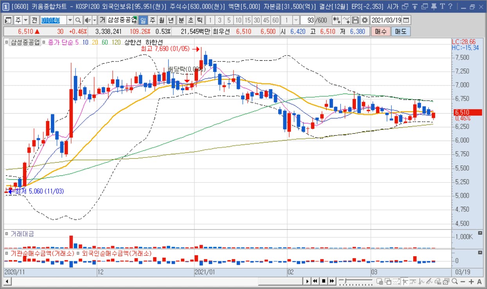Click the stock code search magnifier icon

tap(78, 20)
